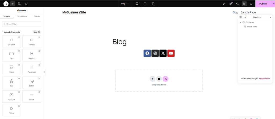
Task: Select the Image widget
Action: click(x=12, y=69)
